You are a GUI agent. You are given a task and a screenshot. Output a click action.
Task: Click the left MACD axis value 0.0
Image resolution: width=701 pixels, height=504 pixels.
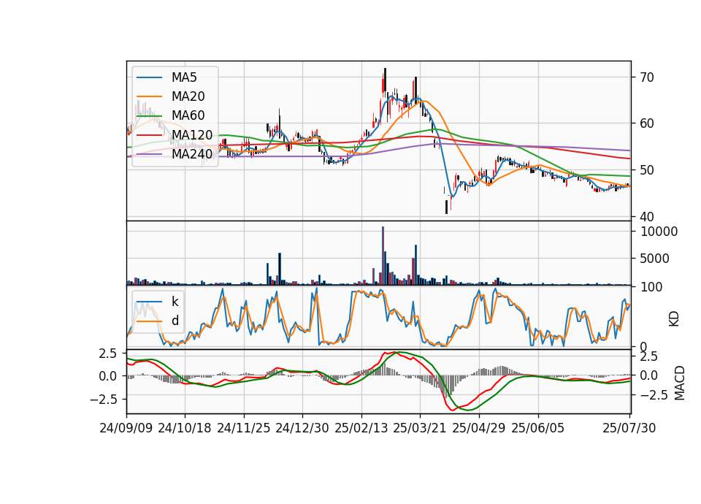click(108, 376)
